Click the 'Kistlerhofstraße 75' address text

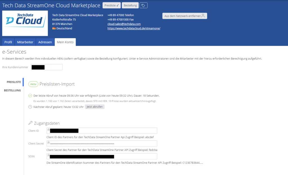(x=64, y=20)
